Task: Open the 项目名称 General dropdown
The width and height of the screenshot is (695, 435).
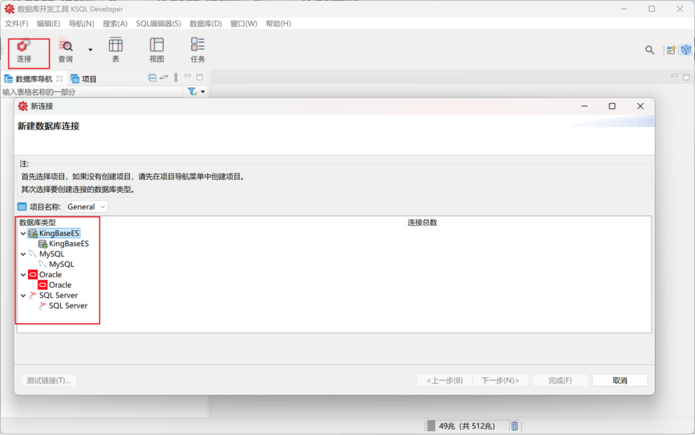Action: [87, 207]
